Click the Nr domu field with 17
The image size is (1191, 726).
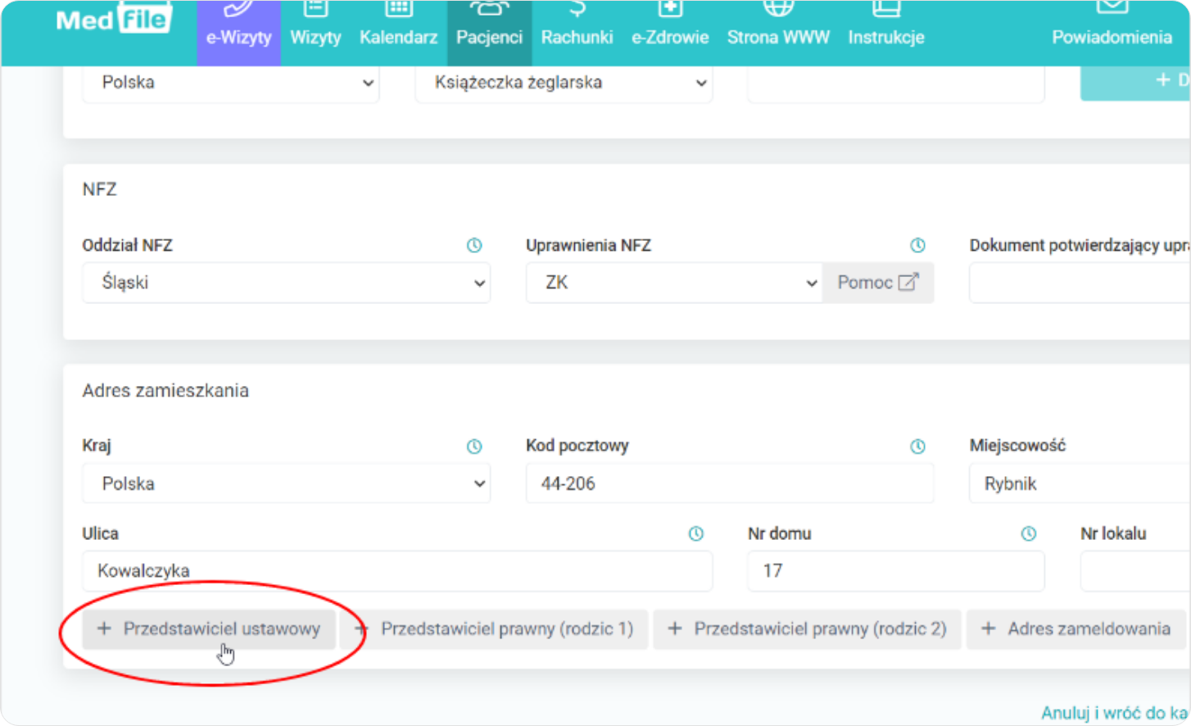pos(896,571)
